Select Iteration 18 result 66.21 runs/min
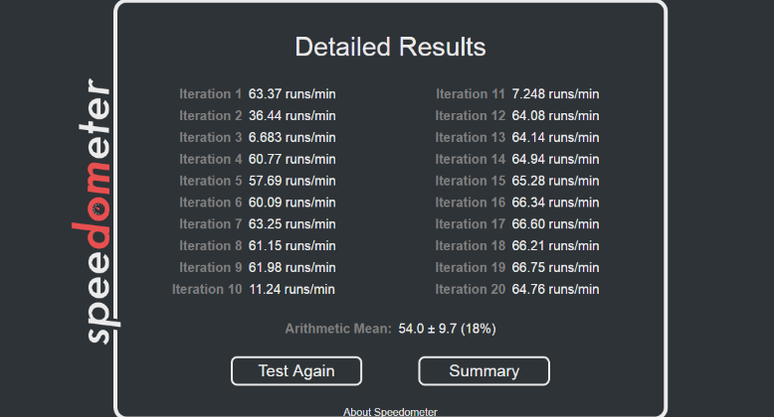 [555, 245]
